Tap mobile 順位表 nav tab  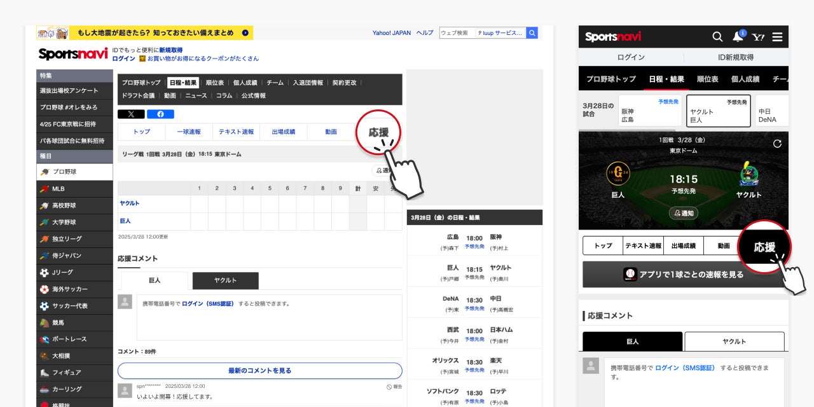[x=707, y=79]
